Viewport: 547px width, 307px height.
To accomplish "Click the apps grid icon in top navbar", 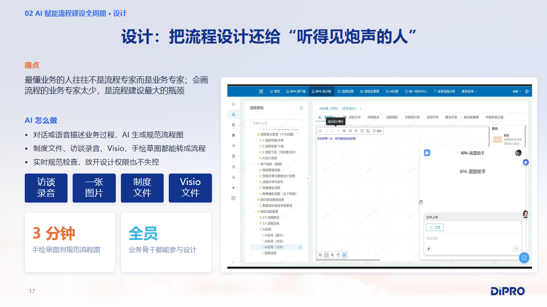I will point(261,91).
